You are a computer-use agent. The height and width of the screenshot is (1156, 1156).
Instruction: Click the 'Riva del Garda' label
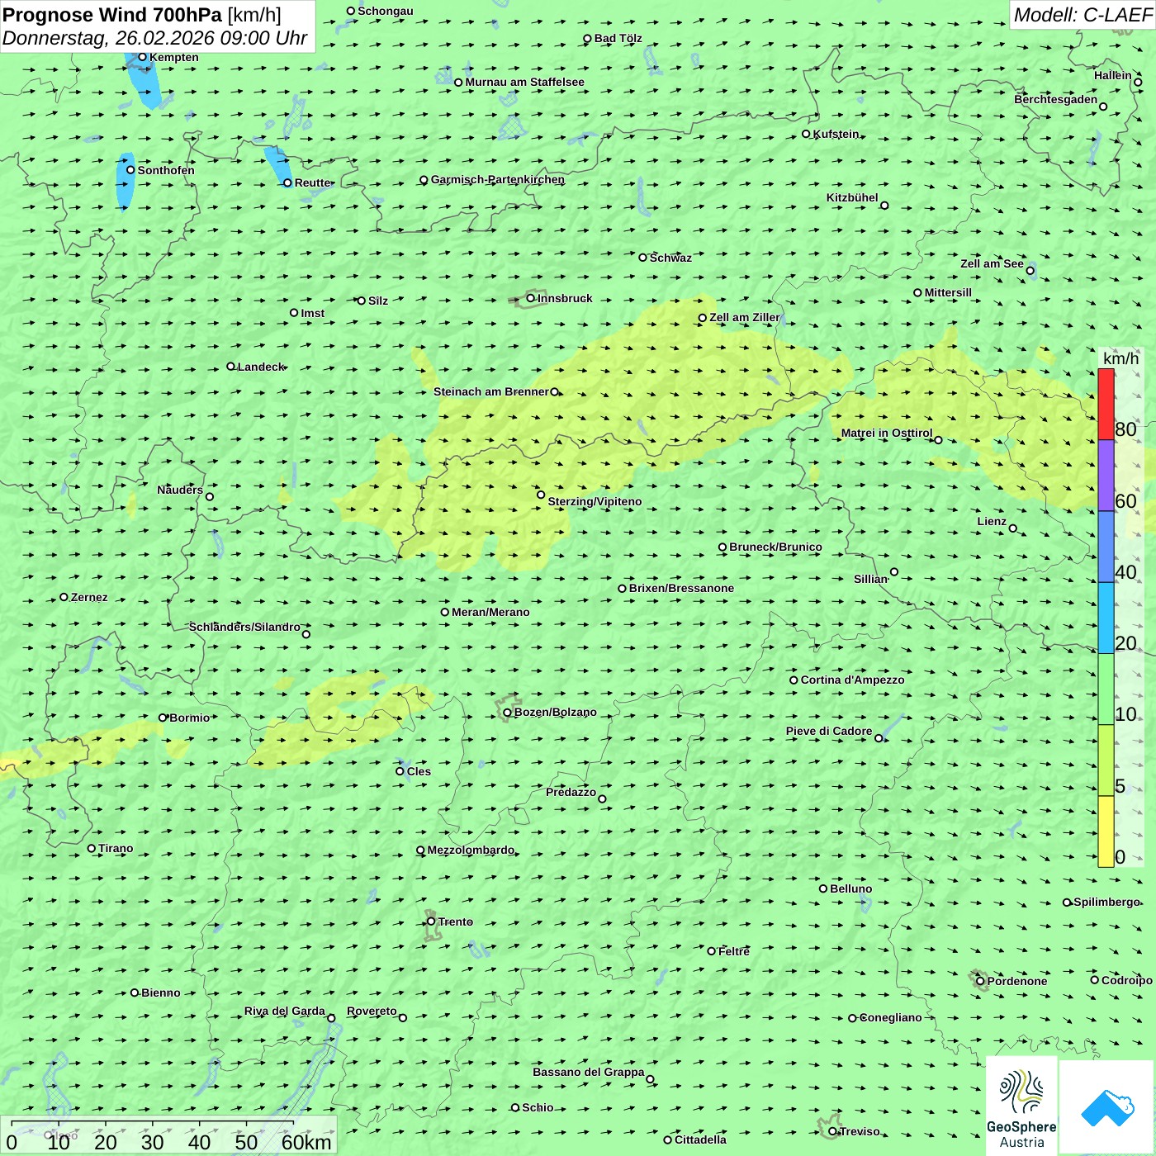click(285, 1011)
